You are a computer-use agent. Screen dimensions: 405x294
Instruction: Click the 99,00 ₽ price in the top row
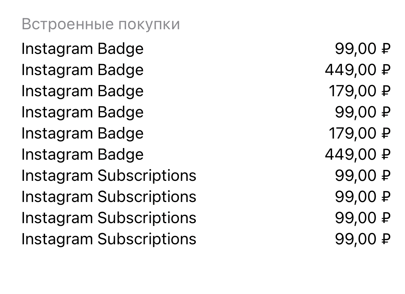click(x=363, y=49)
